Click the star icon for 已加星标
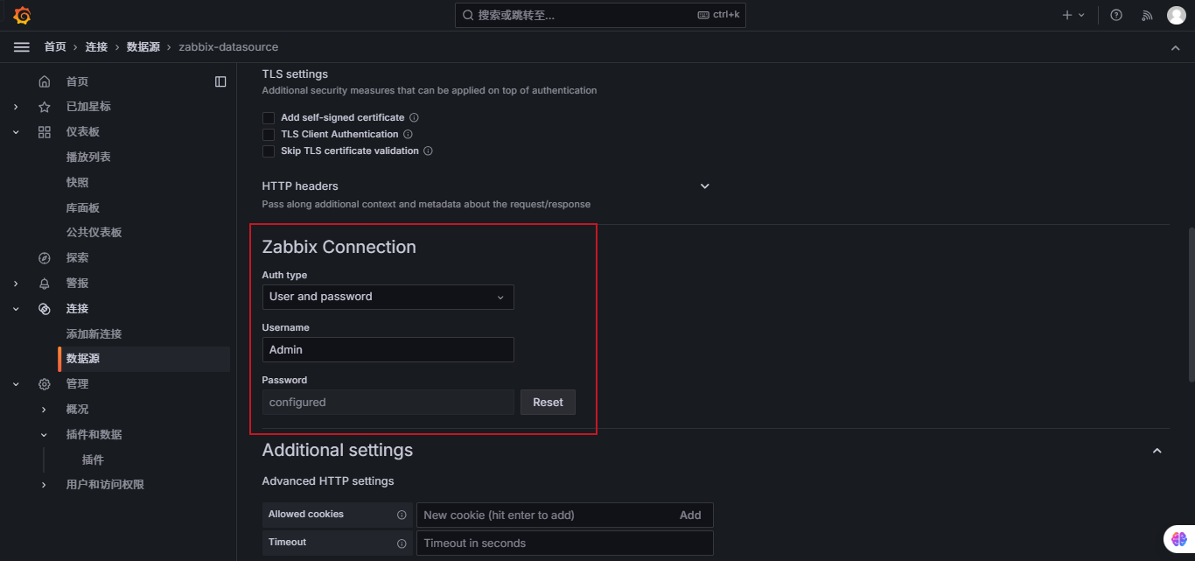The height and width of the screenshot is (561, 1195). [45, 107]
